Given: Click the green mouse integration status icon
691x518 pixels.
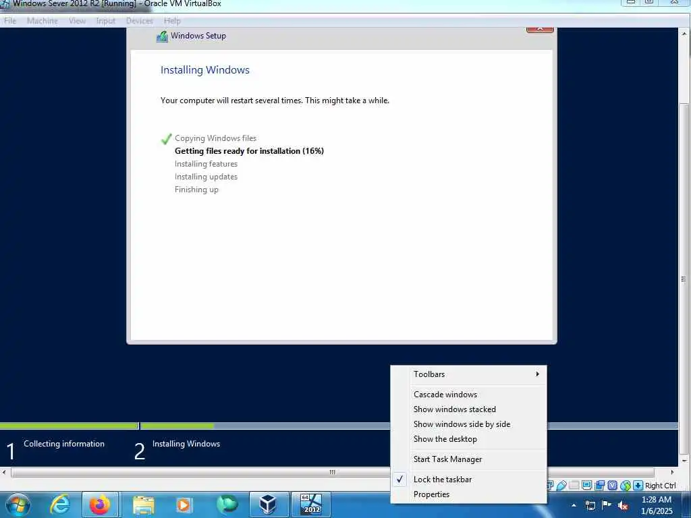Looking at the screenshot, I should click(626, 486).
